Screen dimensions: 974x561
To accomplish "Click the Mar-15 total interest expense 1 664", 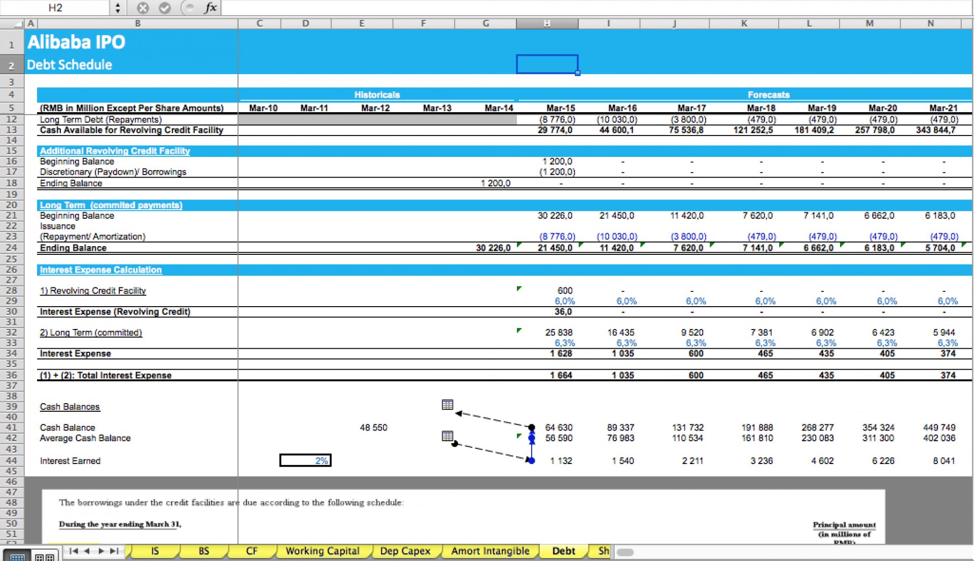I will [561, 375].
